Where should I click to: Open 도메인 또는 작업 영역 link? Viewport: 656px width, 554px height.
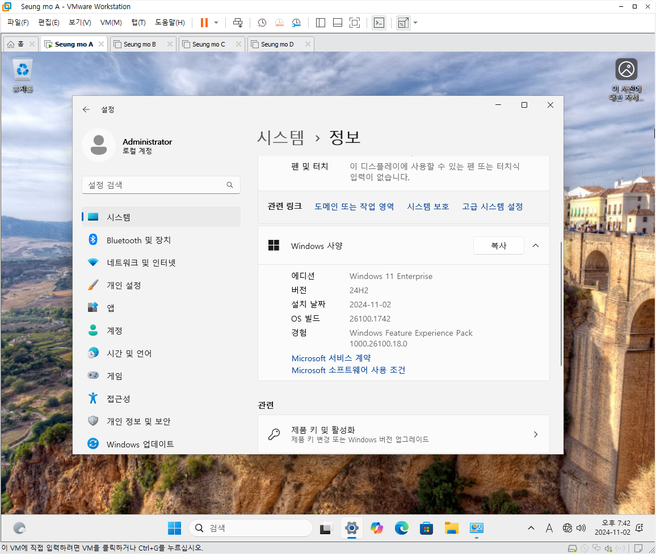[354, 206]
